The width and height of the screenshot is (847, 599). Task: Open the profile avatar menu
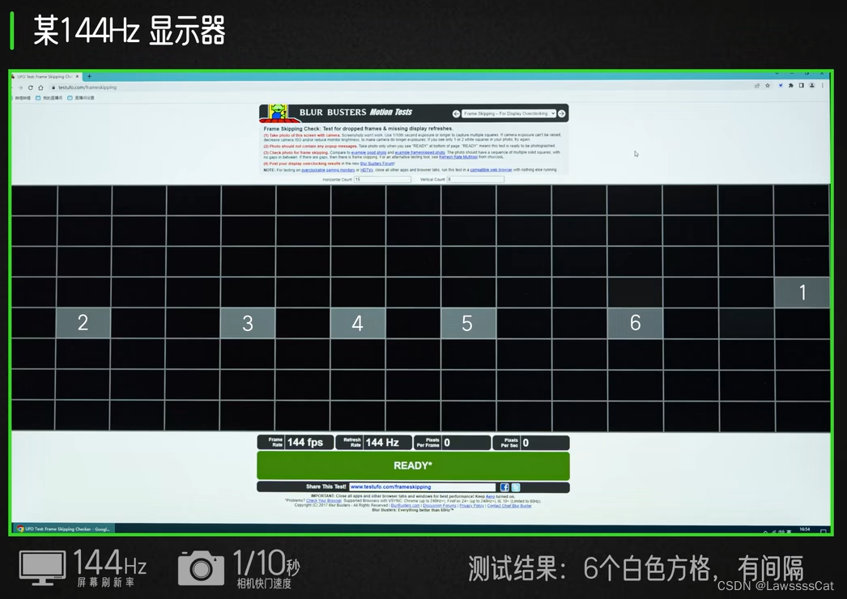[811, 85]
